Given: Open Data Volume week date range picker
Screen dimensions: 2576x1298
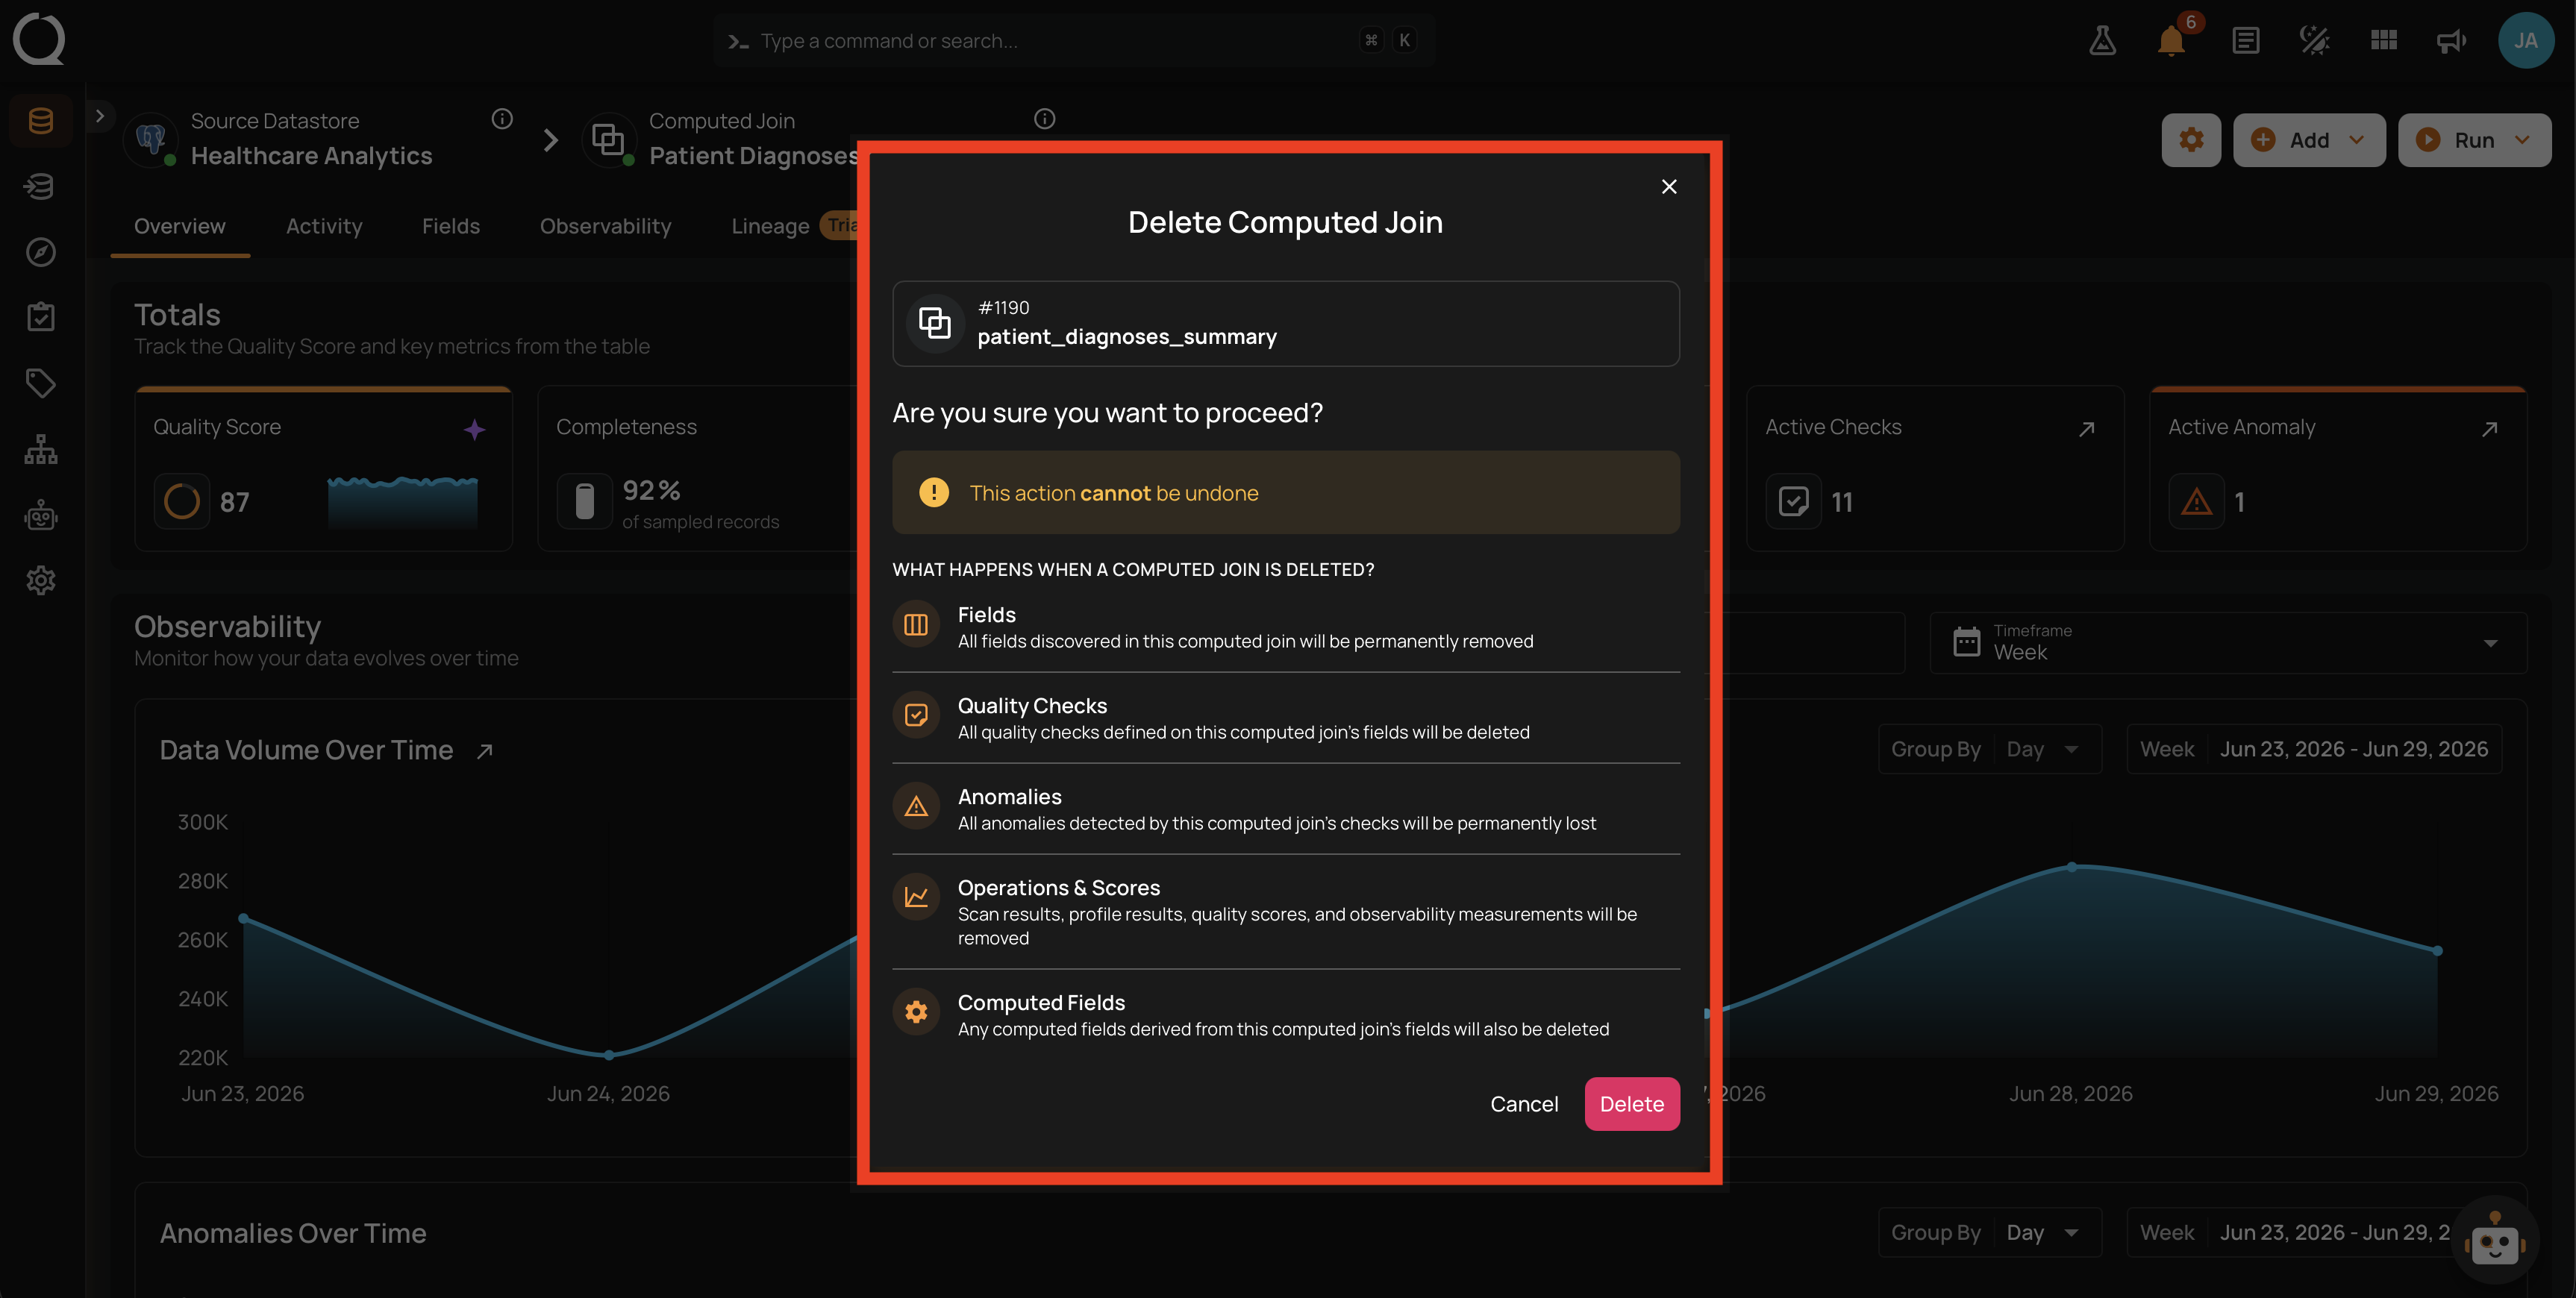Looking at the screenshot, I should click(2313, 749).
